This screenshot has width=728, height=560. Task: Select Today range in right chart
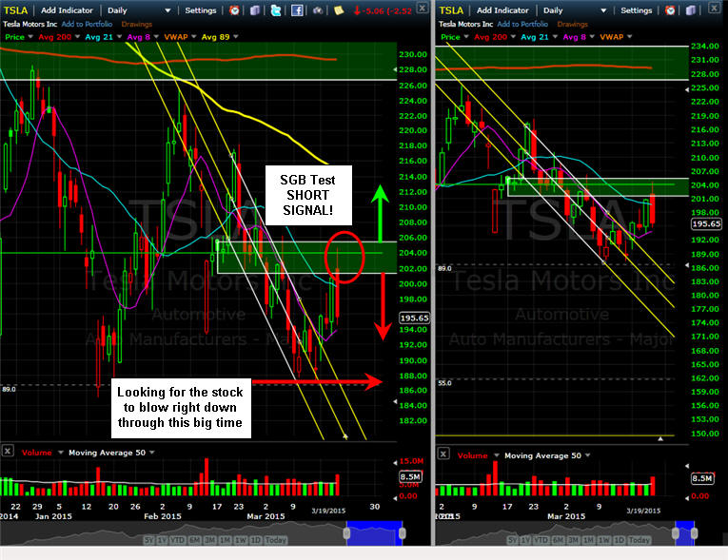(639, 540)
